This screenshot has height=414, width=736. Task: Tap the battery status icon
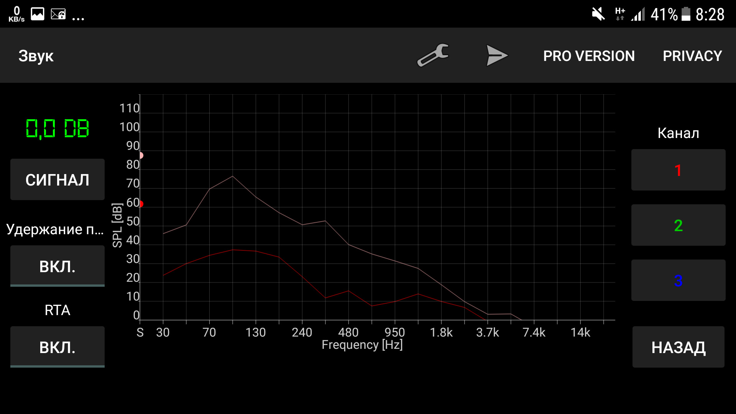click(686, 15)
